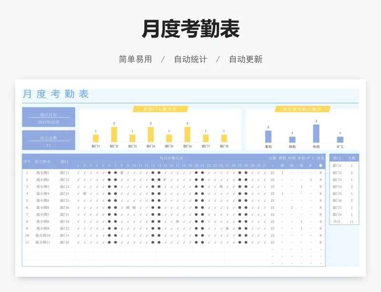
Task: Click the day 31 column header
Action: click(x=265, y=165)
